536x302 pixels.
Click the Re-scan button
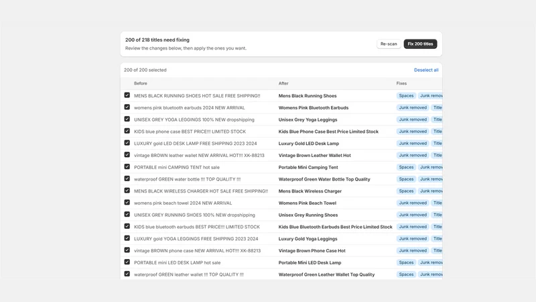[x=389, y=44]
